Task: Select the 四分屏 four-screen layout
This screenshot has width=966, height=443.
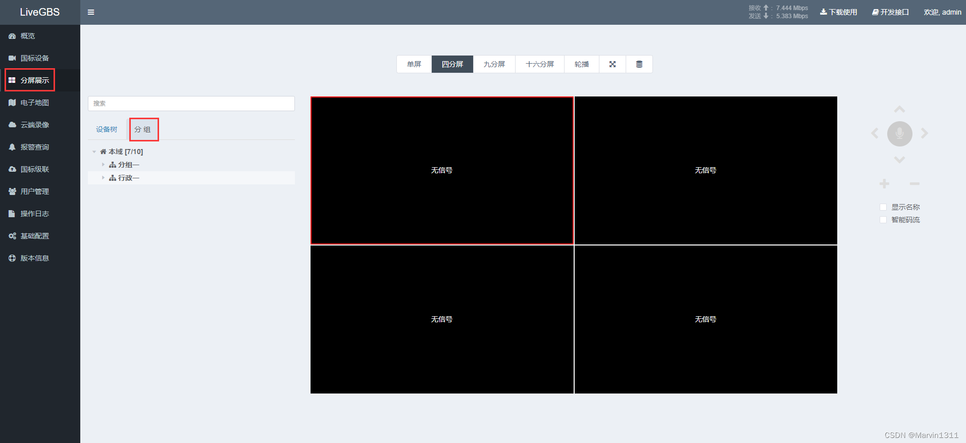Action: pyautogui.click(x=452, y=64)
